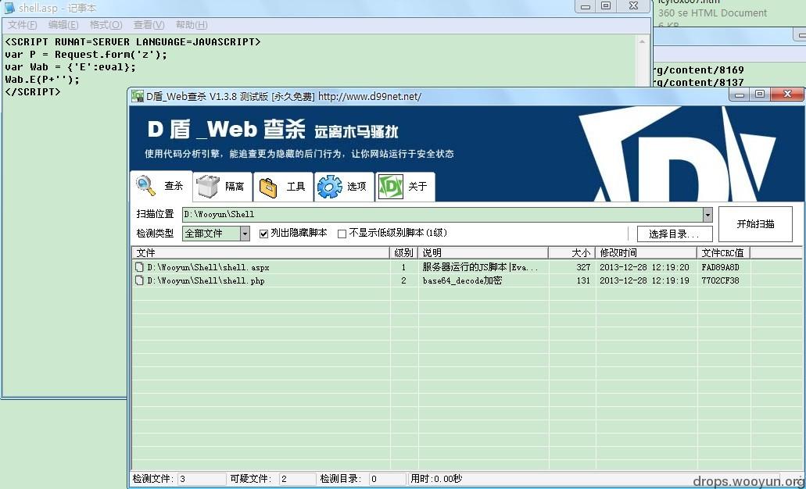Click the D盾 app icon in title bar
Viewport: 806px width, 489px height.
(138, 96)
